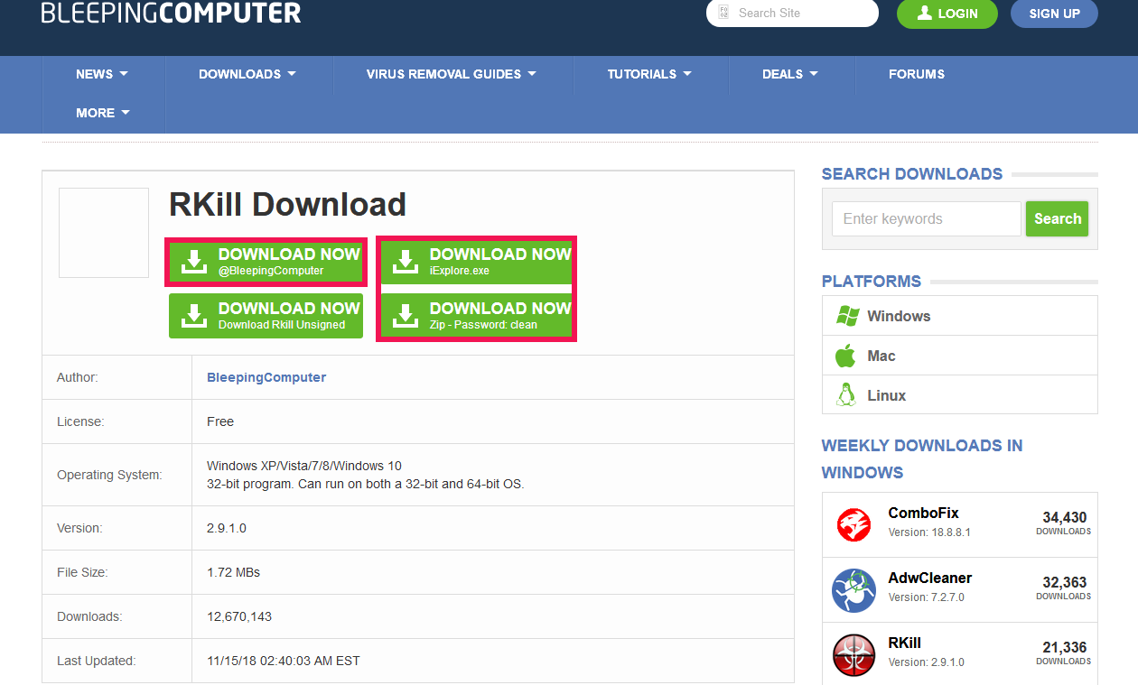Viewport: 1138px width, 685px height.
Task: Download RKill from @BleepingComputer button
Action: click(266, 262)
